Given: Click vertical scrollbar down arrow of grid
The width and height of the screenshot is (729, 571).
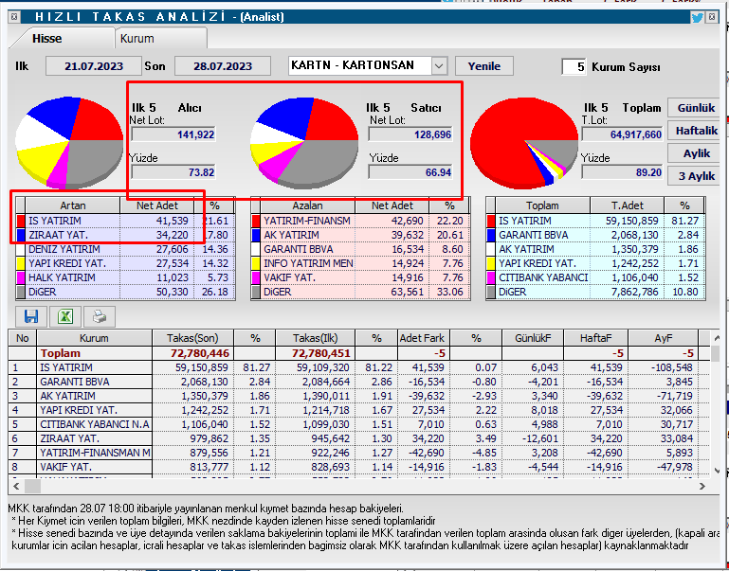Looking at the screenshot, I should pos(717,472).
